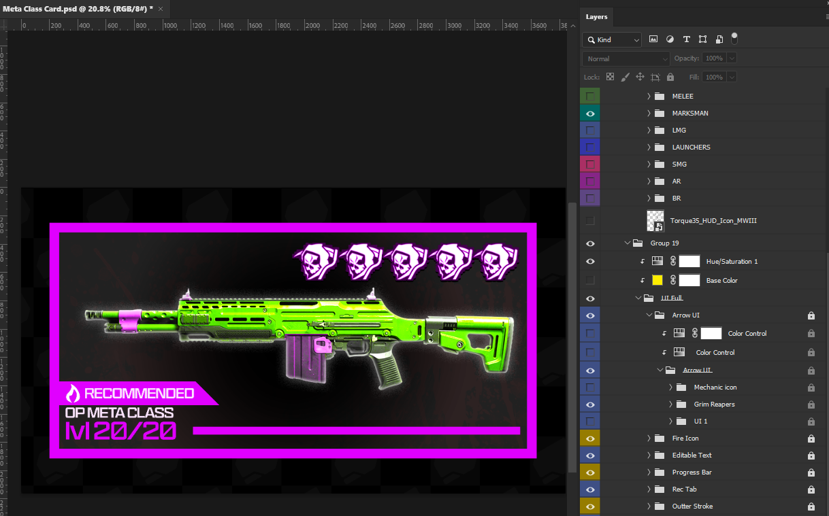The image size is (829, 516).
Task: Click MELEE group folder icon
Action: point(660,97)
